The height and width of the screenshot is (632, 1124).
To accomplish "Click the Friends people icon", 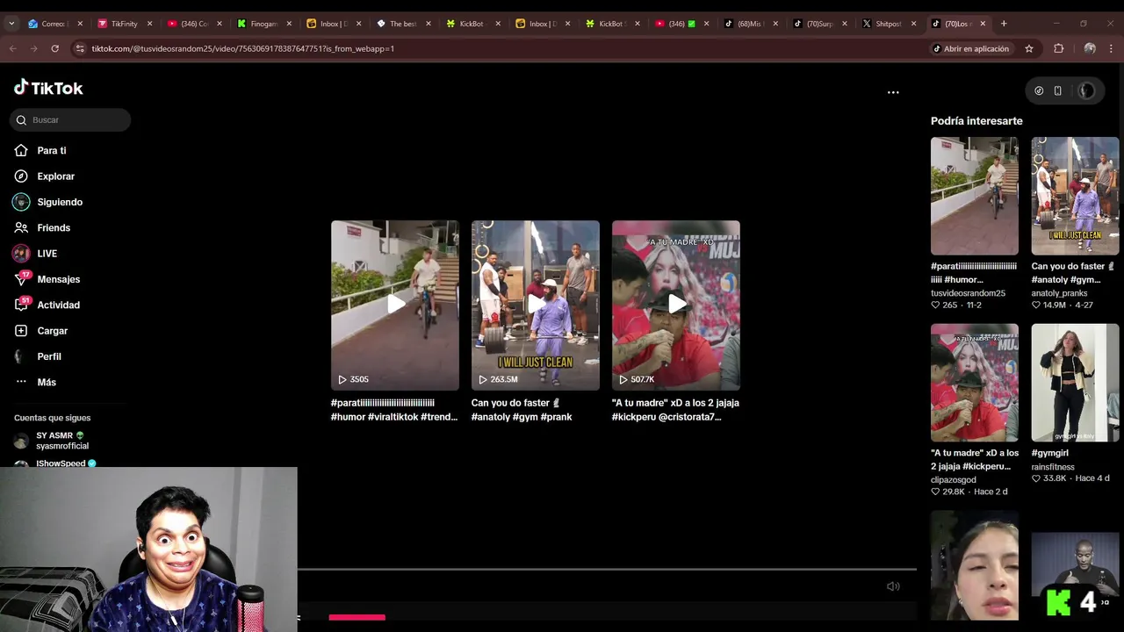I will 21,228.
